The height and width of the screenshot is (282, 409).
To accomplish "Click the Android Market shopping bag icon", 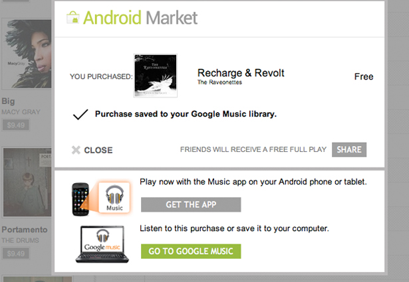I will 73,17.
